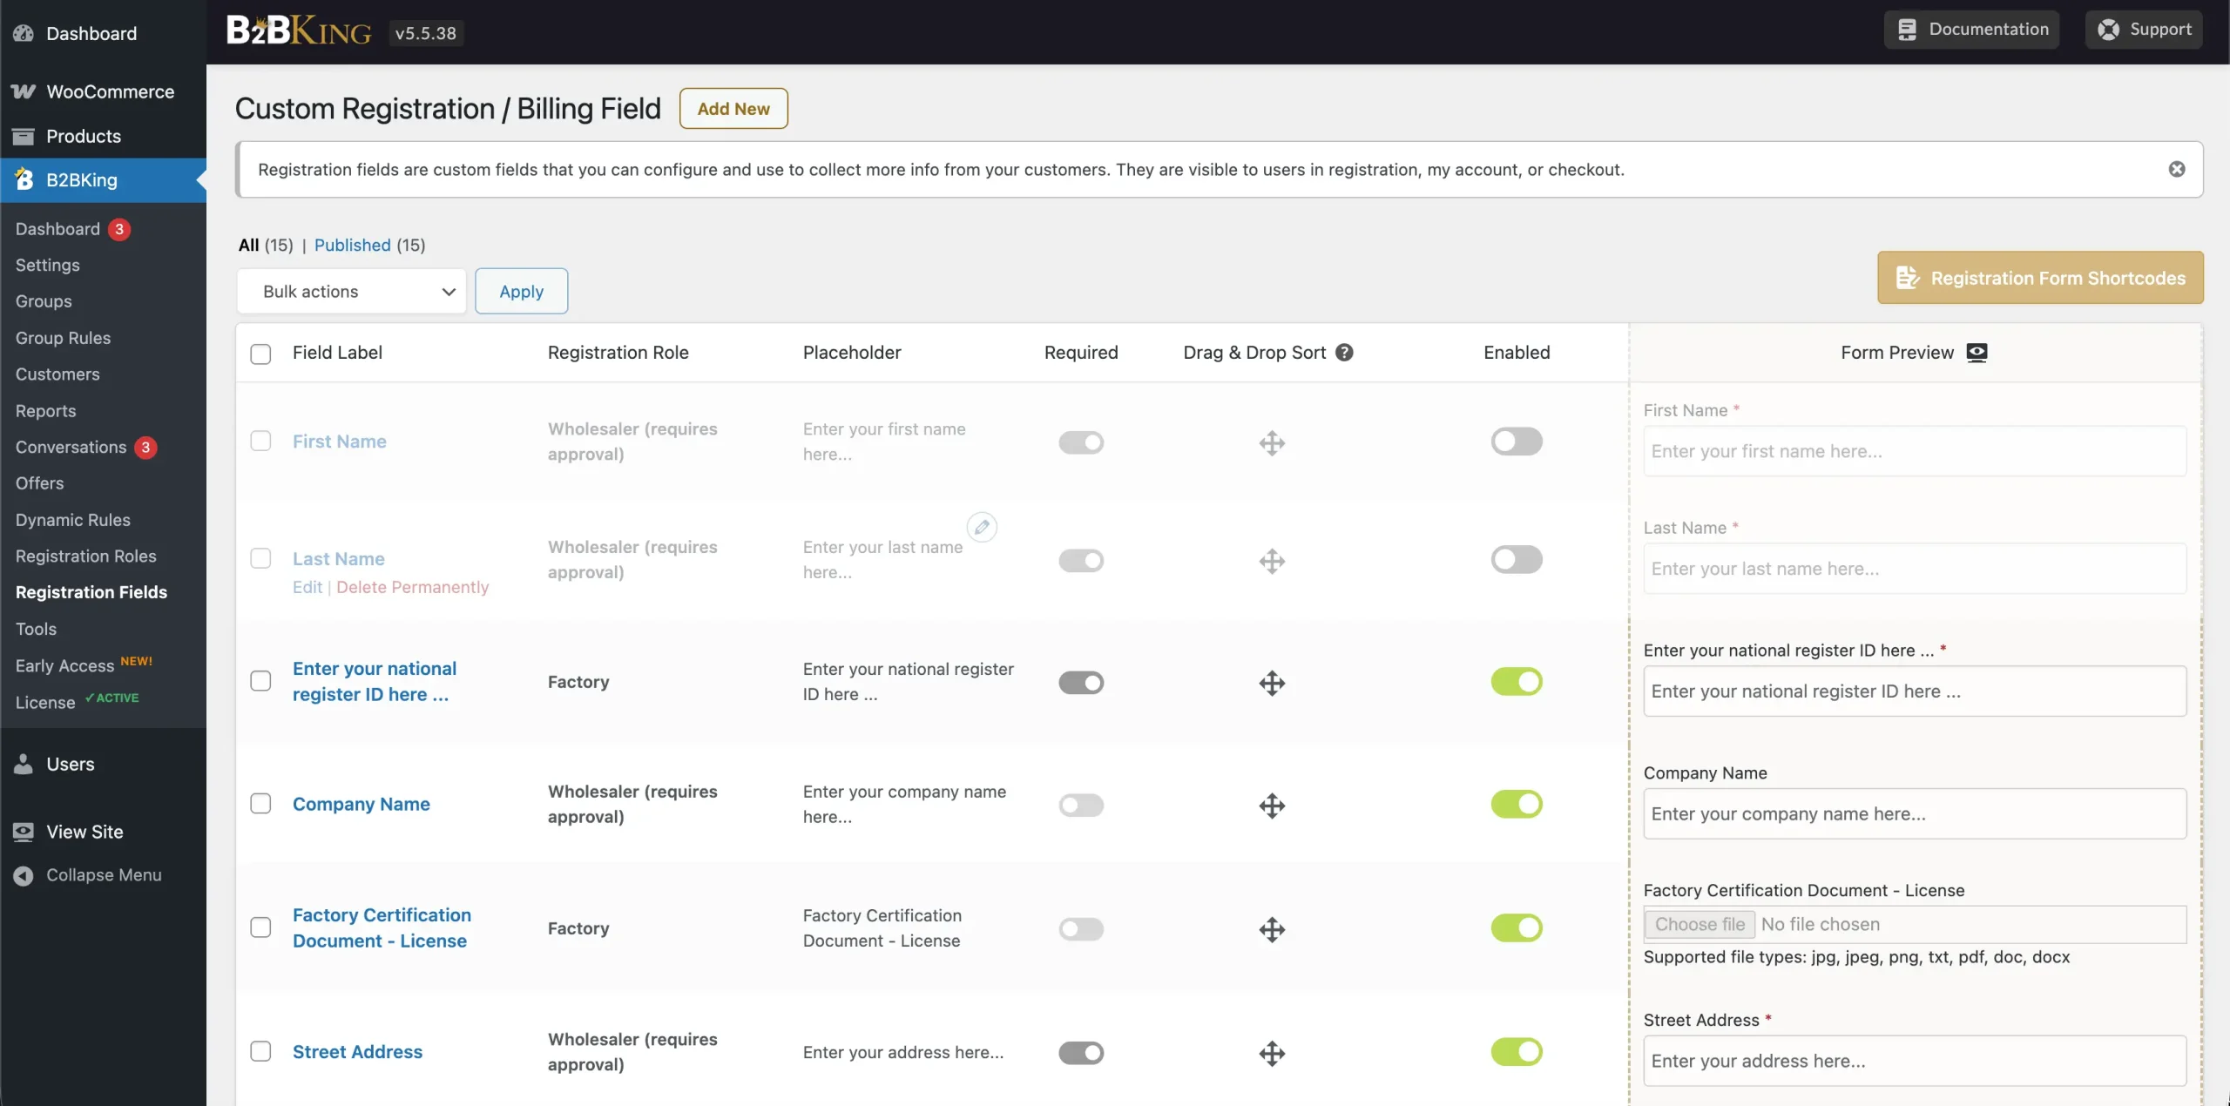2230x1106 pixels.
Task: Filter by the Published fields link
Action: 352,245
